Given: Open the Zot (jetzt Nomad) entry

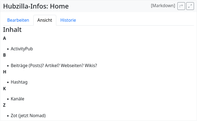Looking at the screenshot, I should click(x=28, y=116).
